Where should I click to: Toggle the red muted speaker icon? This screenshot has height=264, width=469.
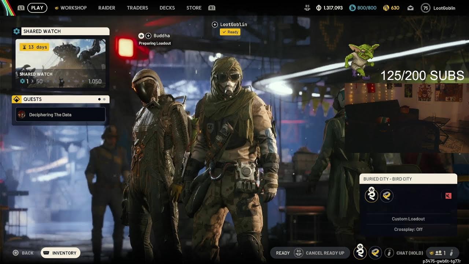point(448,196)
